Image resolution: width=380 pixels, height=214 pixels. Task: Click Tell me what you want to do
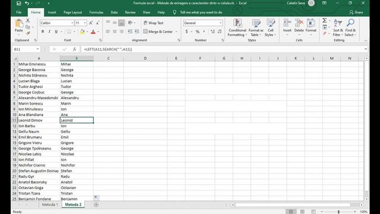pos(201,12)
